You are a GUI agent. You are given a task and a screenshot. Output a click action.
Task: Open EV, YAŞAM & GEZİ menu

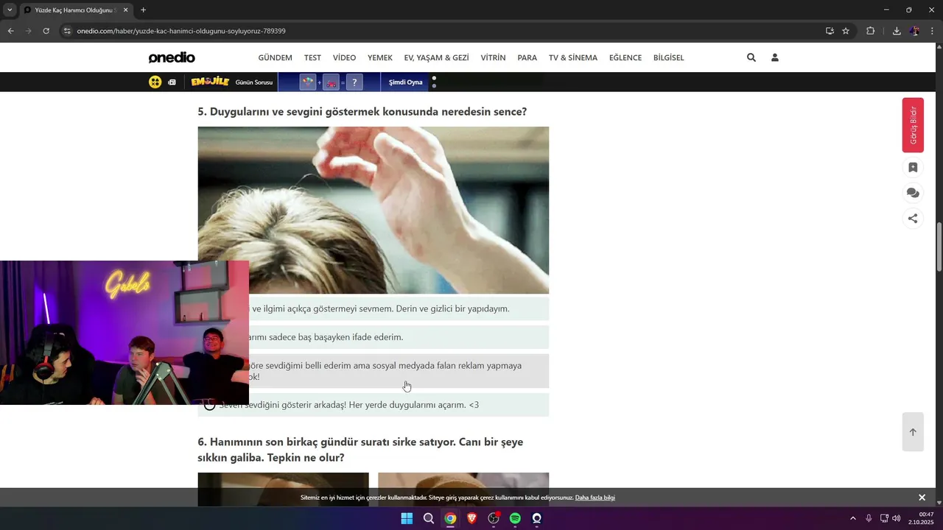tap(437, 57)
